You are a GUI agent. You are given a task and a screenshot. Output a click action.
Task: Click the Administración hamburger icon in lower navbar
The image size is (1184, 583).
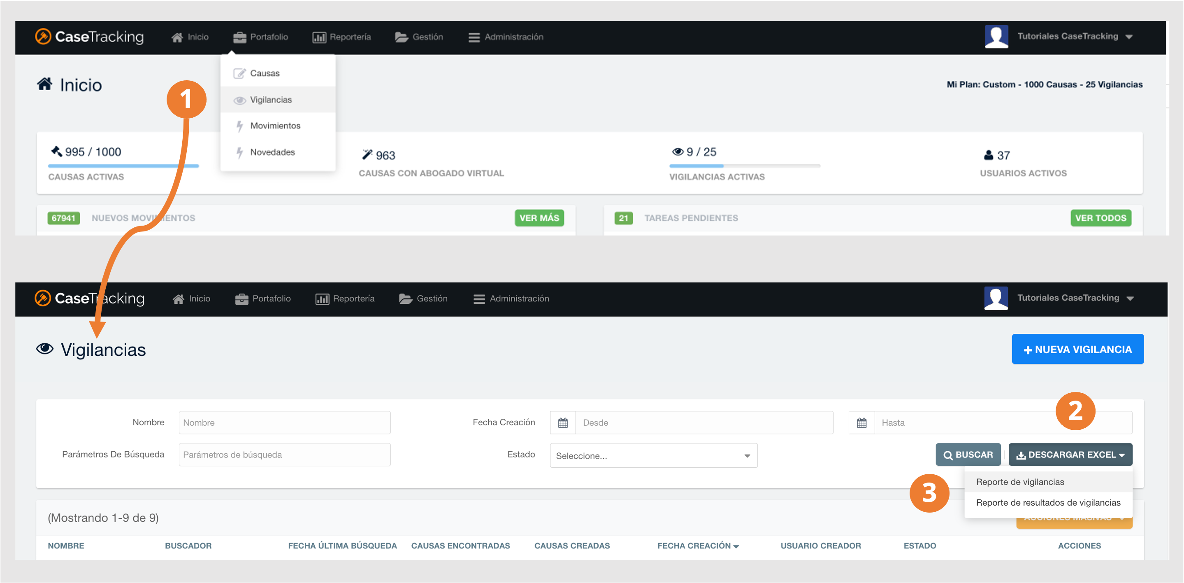pyautogui.click(x=479, y=299)
